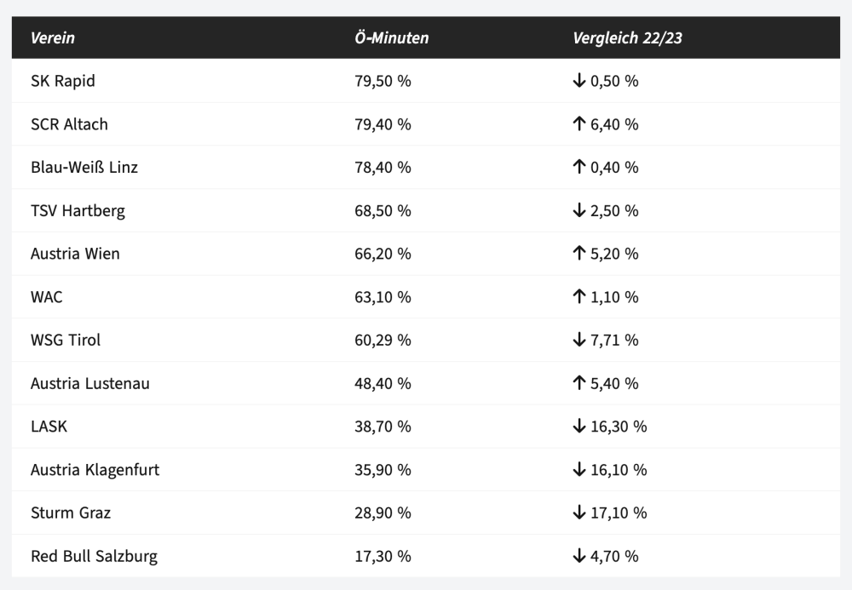Click the down arrow beside WSG Tirol's 7,71 %
This screenshot has width=852, height=590.
pyautogui.click(x=579, y=340)
